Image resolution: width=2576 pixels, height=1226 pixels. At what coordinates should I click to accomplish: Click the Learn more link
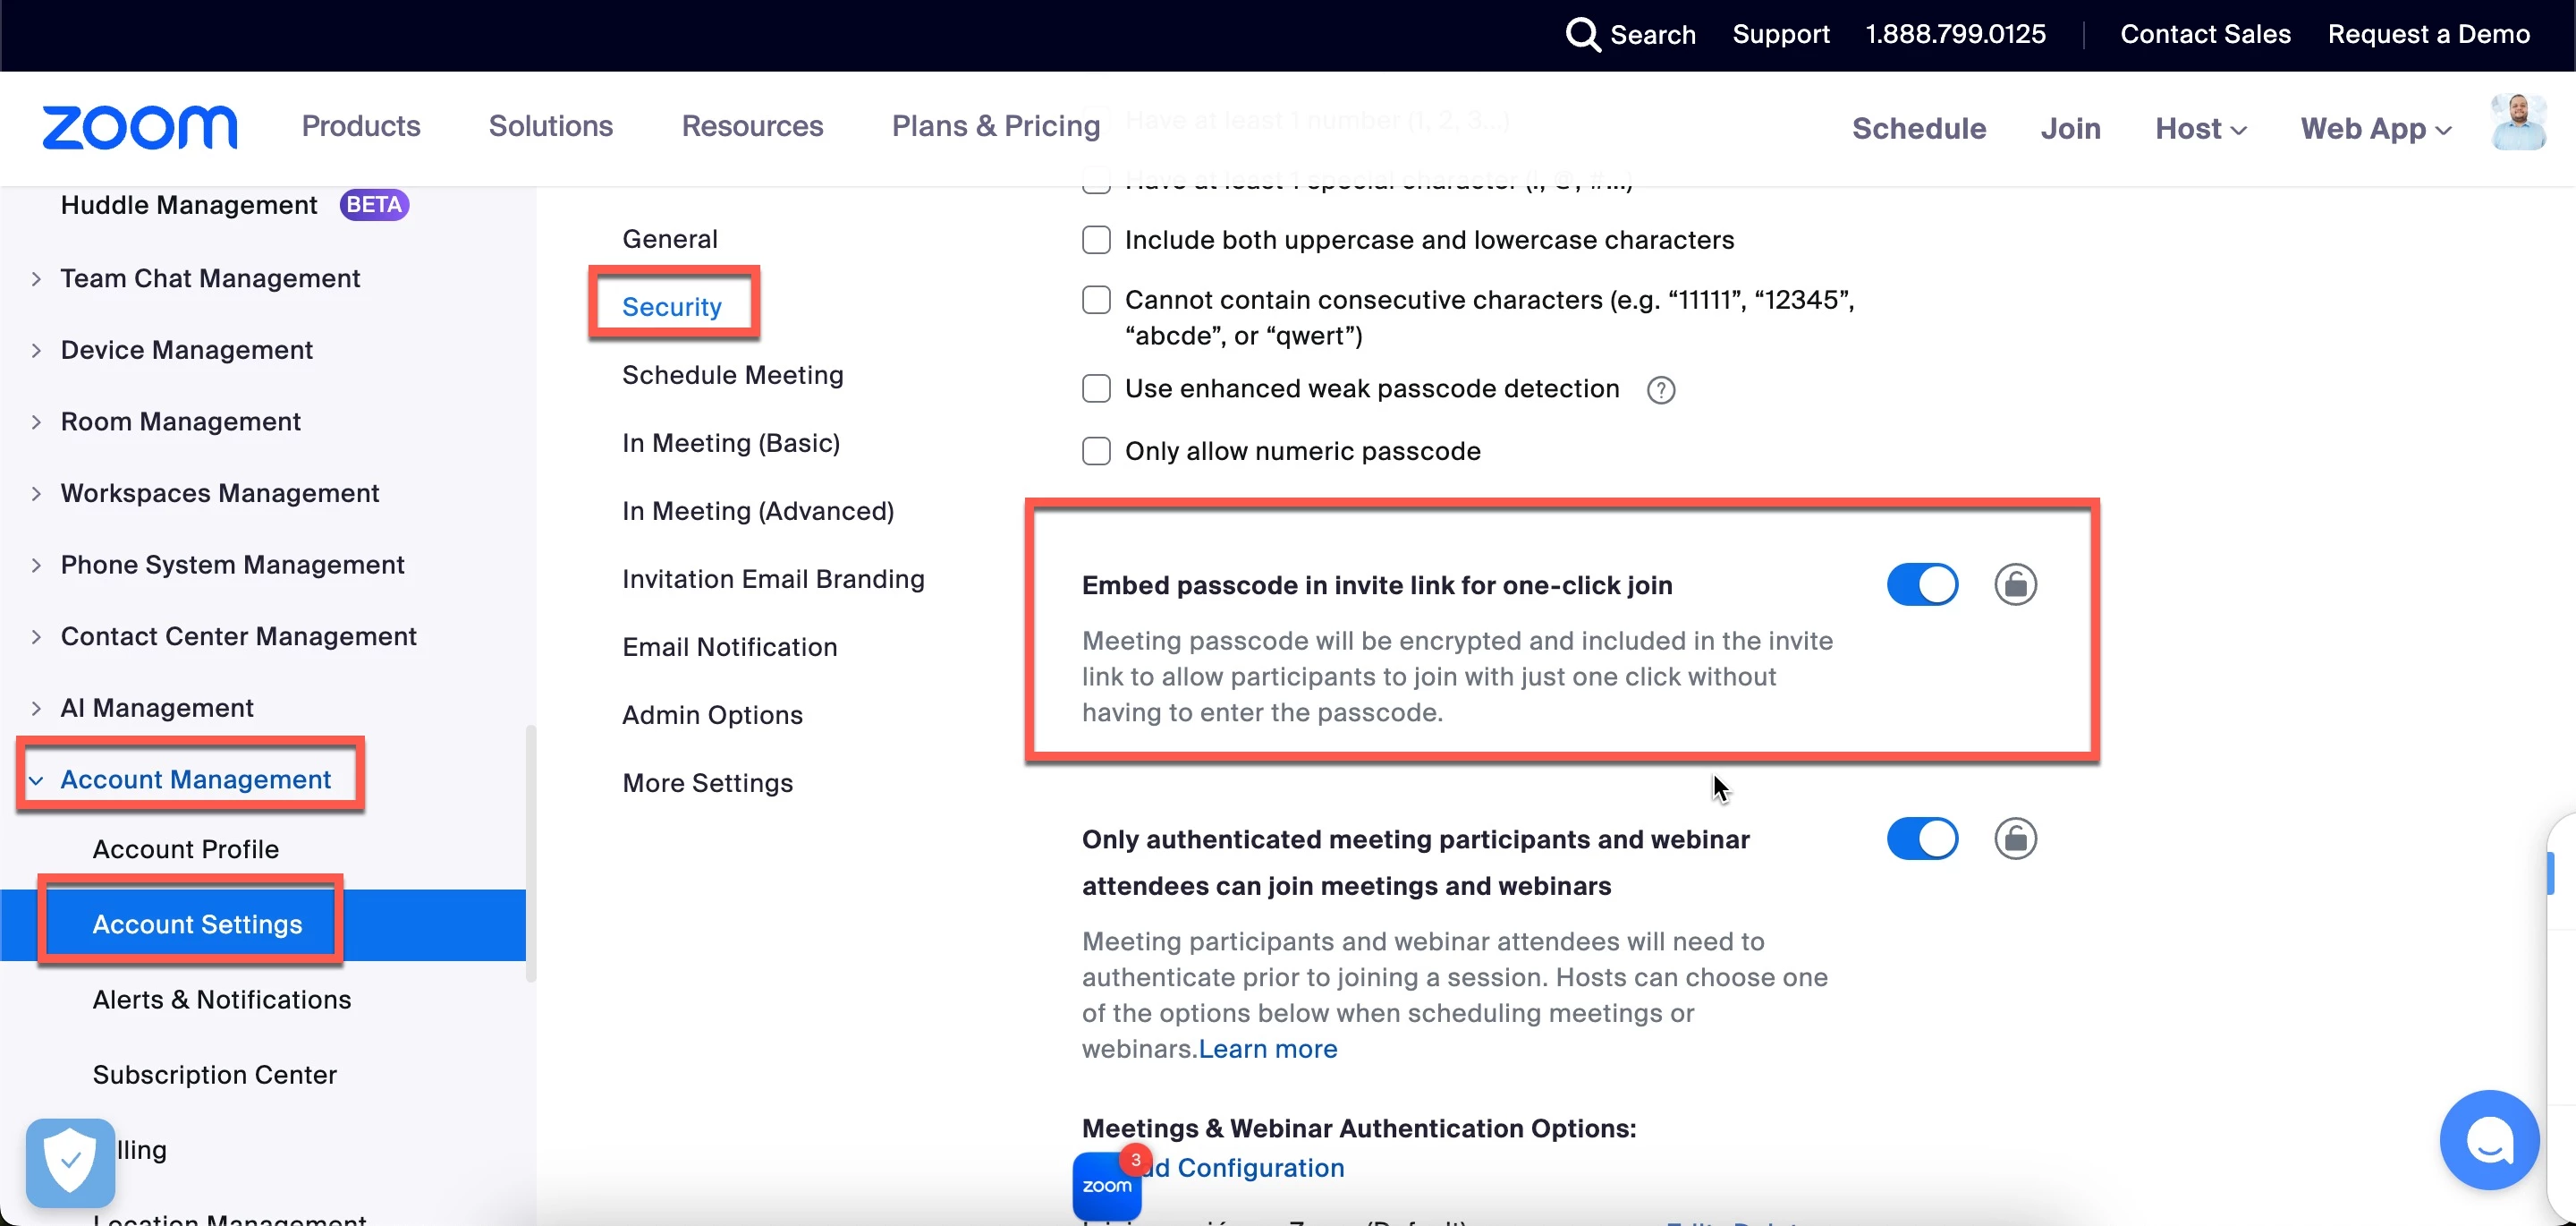(x=1267, y=1049)
